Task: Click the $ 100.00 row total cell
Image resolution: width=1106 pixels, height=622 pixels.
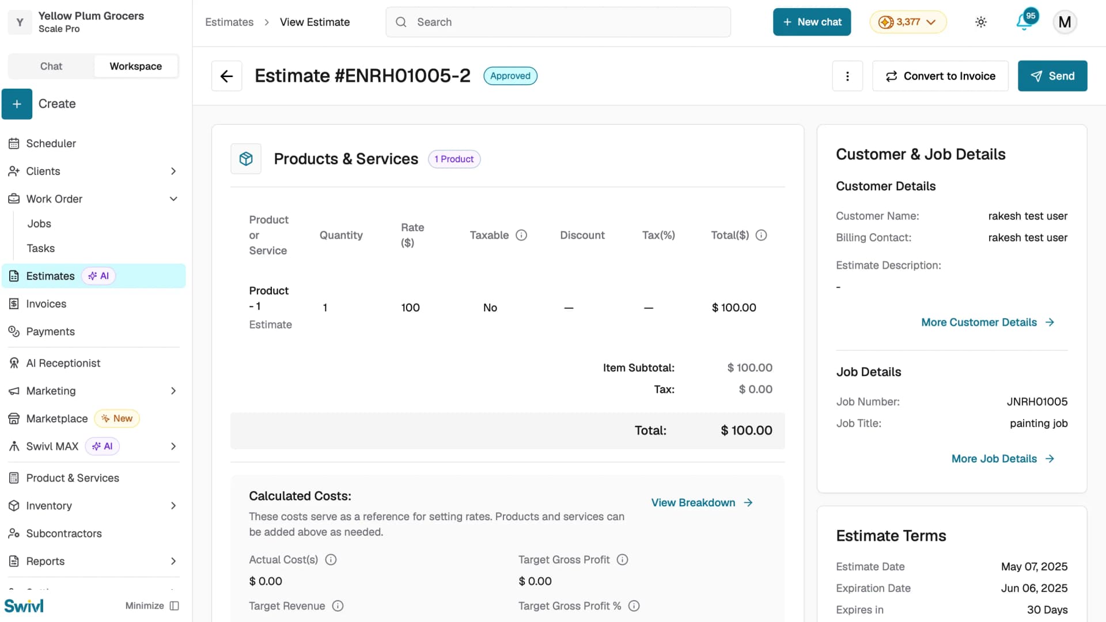Action: [x=734, y=308]
